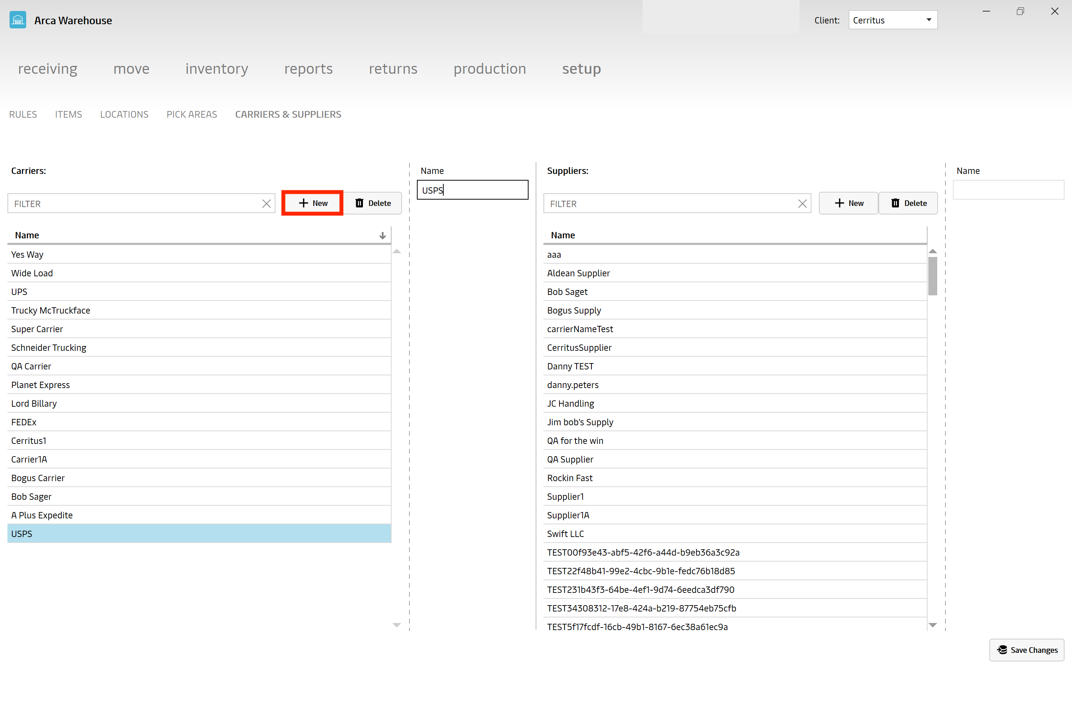The image size is (1072, 715).
Task: Click the Suppliers list scroll up arrow
Action: coord(932,251)
